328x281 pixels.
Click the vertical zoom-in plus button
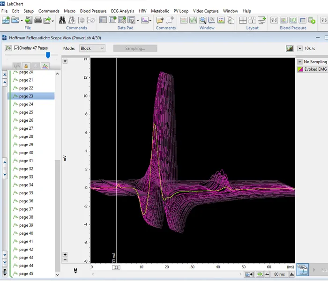(x=65, y=255)
